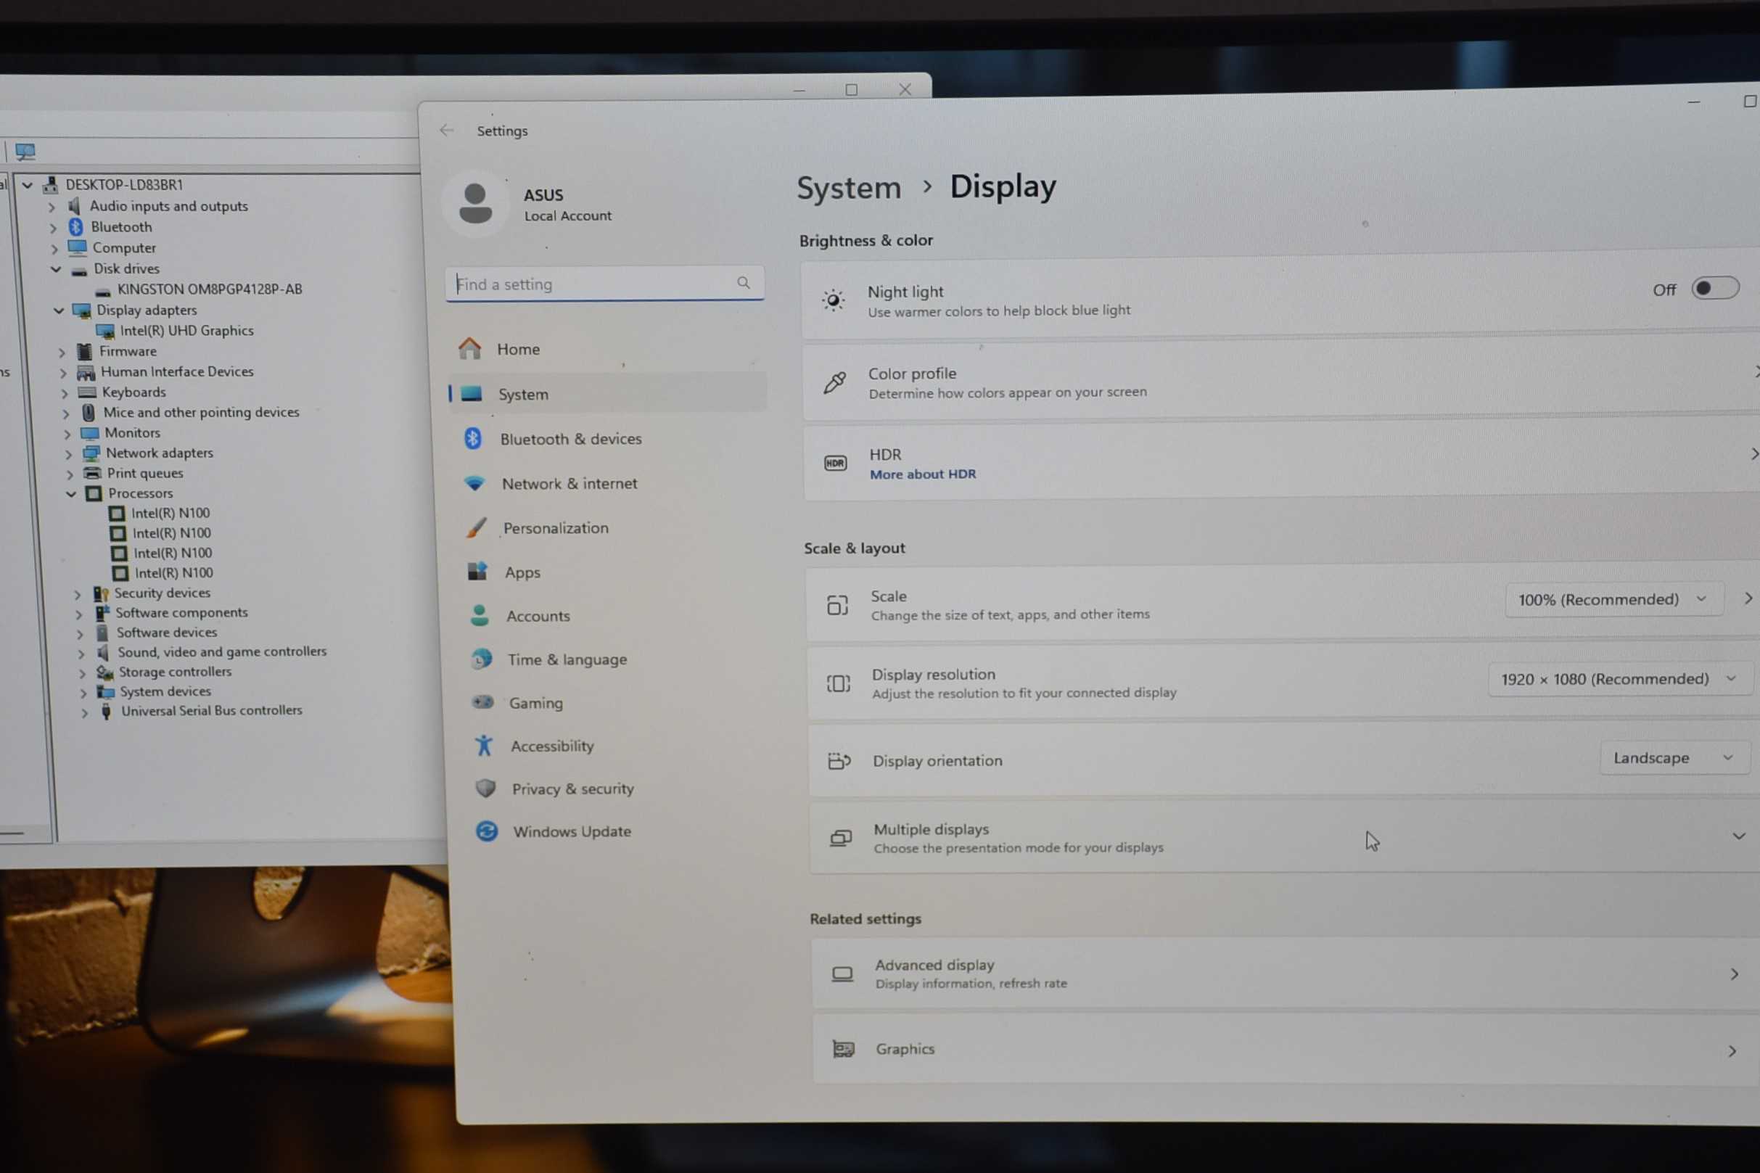The image size is (1760, 1173).
Task: Click the scan hardware monitor toolbar icon
Action: (25, 152)
